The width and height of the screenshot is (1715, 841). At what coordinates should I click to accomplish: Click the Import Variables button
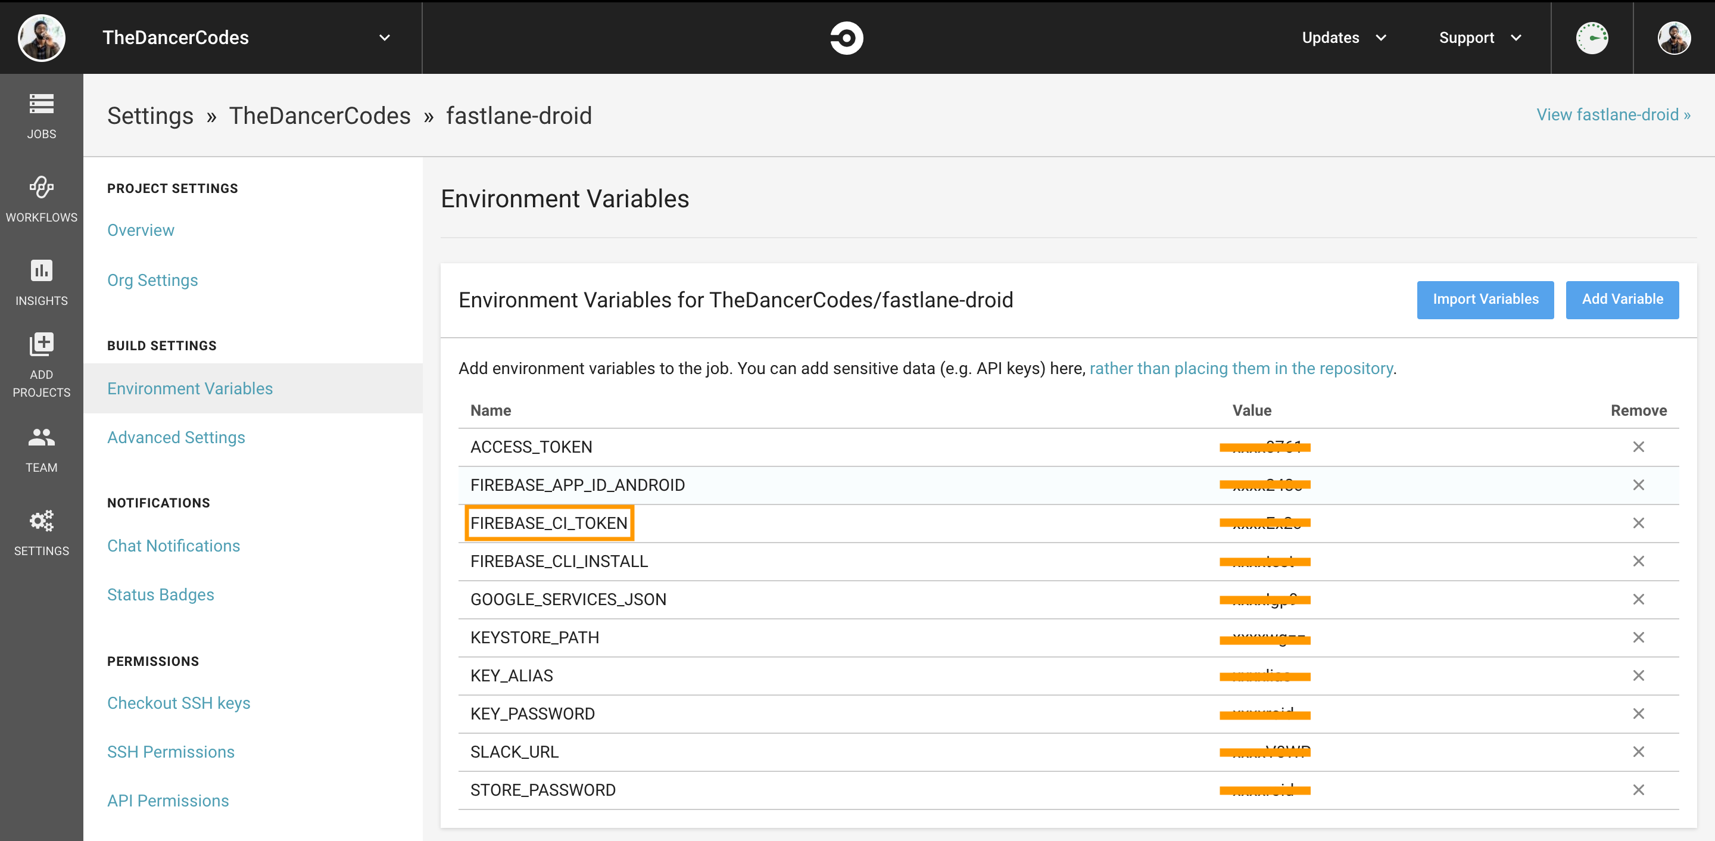[x=1485, y=300]
